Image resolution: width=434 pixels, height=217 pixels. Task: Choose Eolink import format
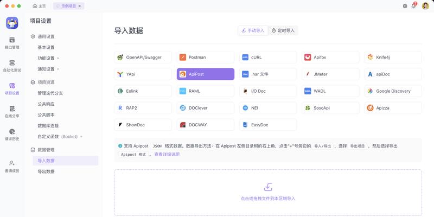(143, 91)
